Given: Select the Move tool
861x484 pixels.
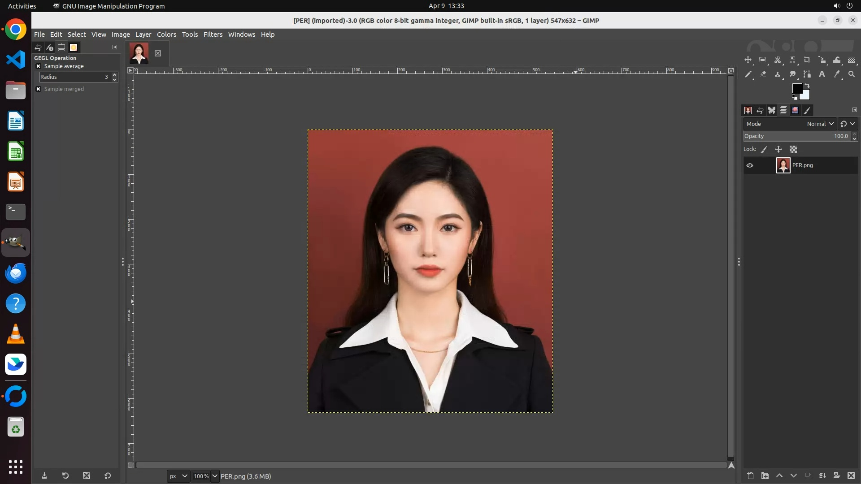Looking at the screenshot, I should coord(748,60).
